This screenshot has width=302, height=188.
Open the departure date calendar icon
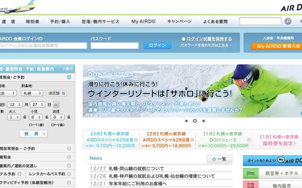click(x=56, y=104)
